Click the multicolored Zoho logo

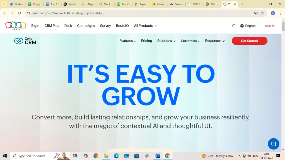pos(15,26)
